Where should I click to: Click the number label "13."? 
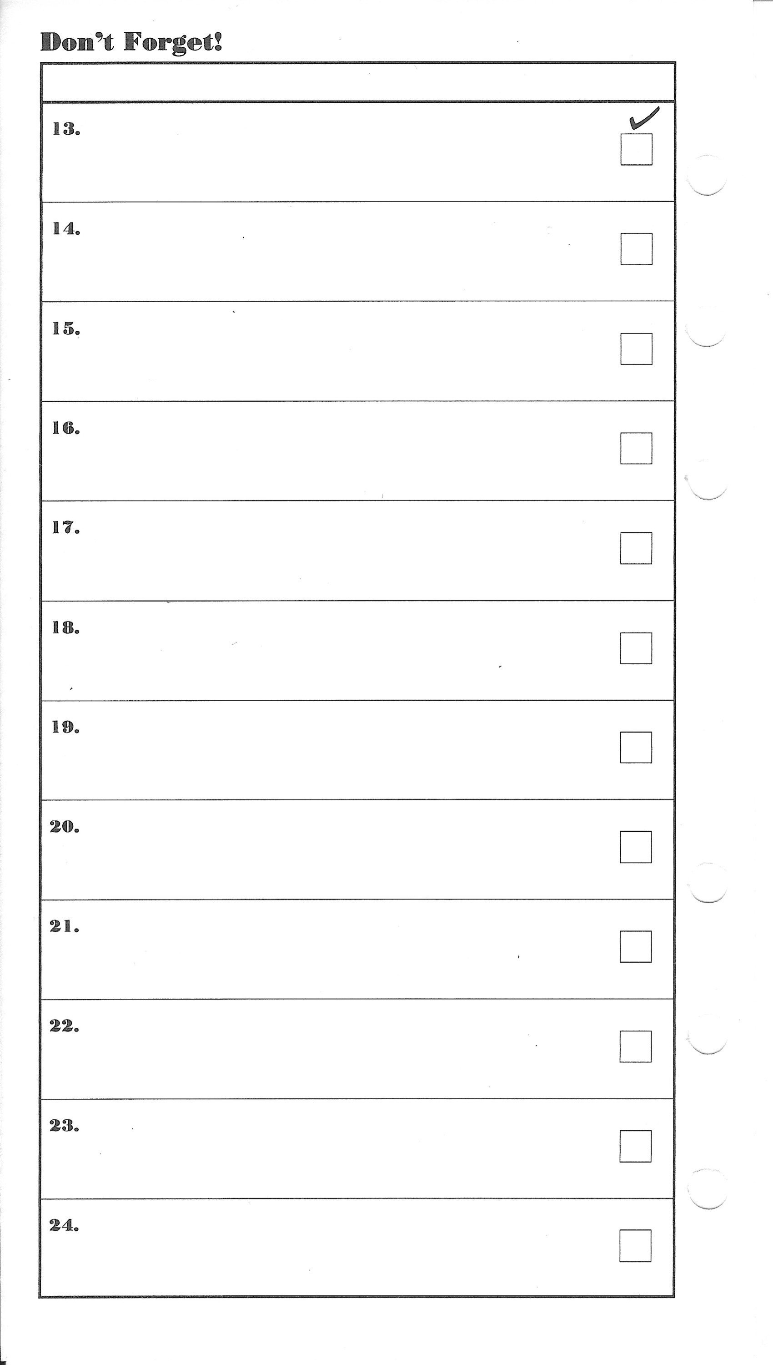(x=66, y=129)
